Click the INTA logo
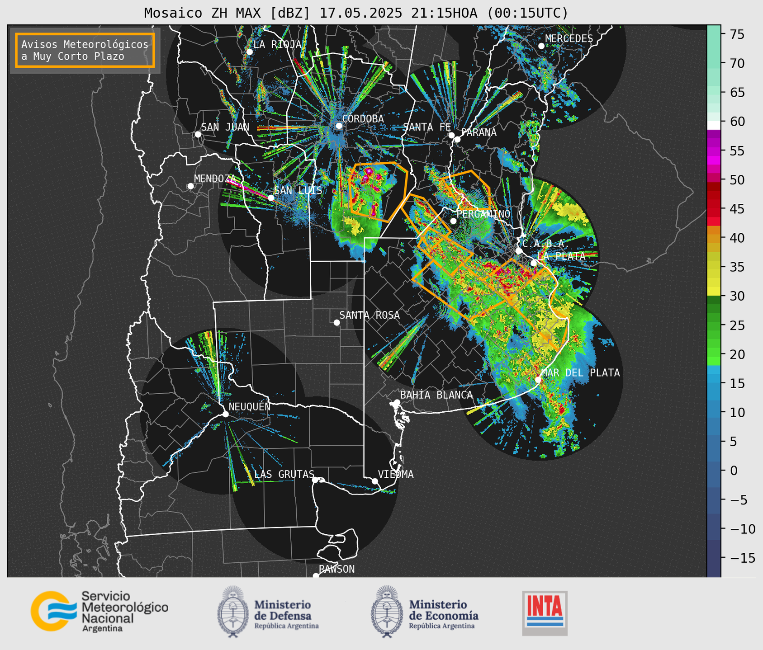This screenshot has width=763, height=650. point(545,613)
